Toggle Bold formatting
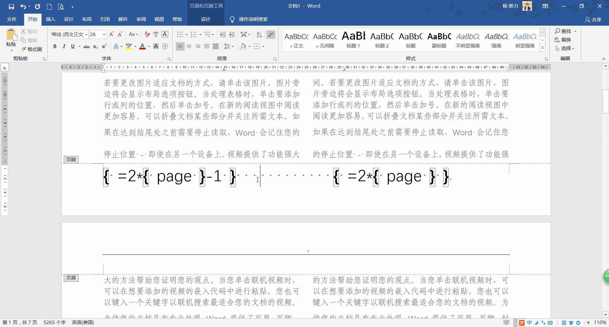609x327 pixels. pos(55,47)
